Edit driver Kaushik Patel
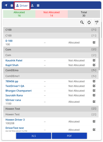103x142 pixels. point(94,60)
